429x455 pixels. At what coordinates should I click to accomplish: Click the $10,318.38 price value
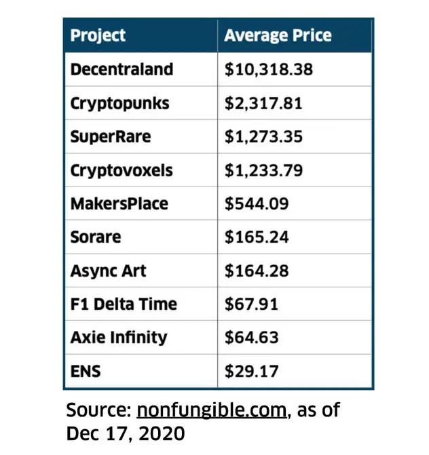click(x=269, y=70)
